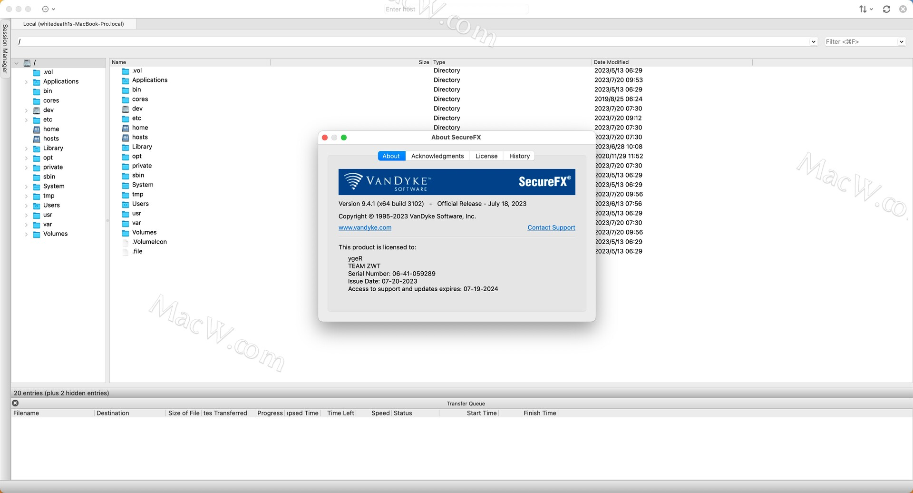Viewport: 913px width, 493px height.
Task: Click the .vol folder icon in left tree
Action: [x=37, y=72]
